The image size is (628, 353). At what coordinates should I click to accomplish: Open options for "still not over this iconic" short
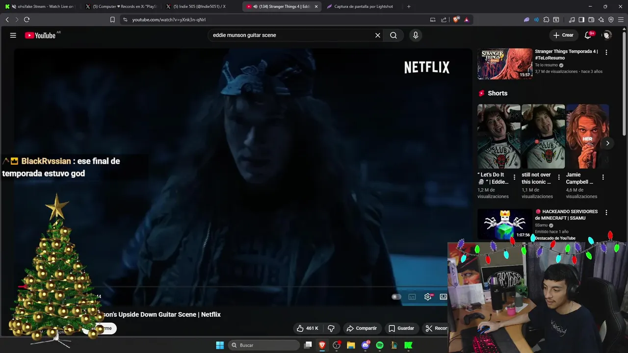coord(558,177)
